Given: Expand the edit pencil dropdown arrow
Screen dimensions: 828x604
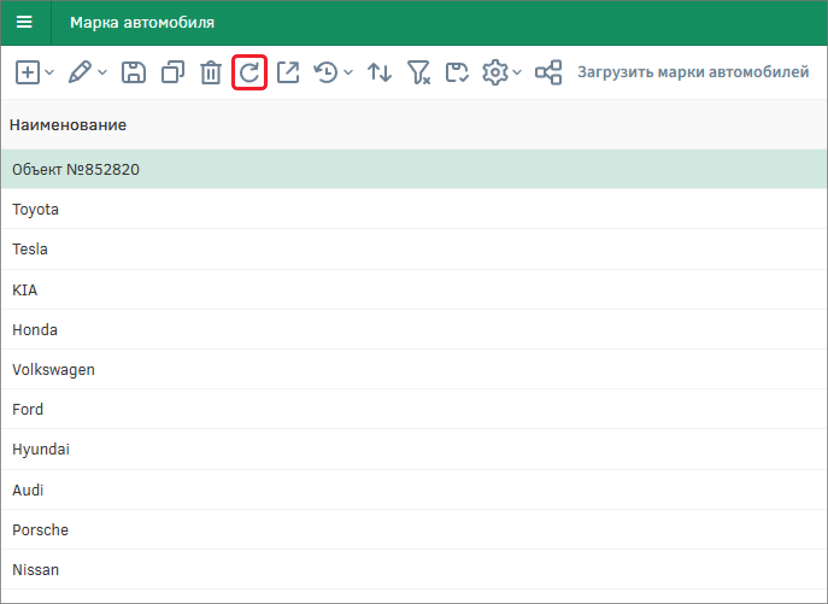Looking at the screenshot, I should (102, 72).
